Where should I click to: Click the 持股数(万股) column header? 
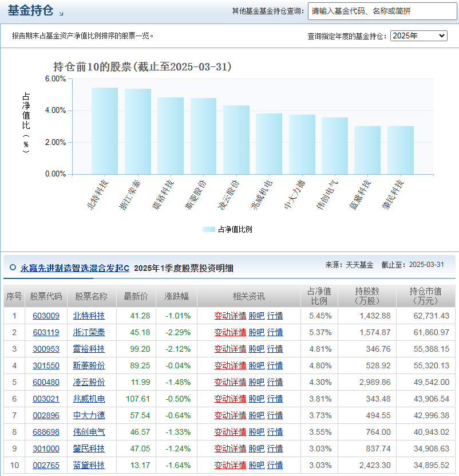click(x=367, y=296)
